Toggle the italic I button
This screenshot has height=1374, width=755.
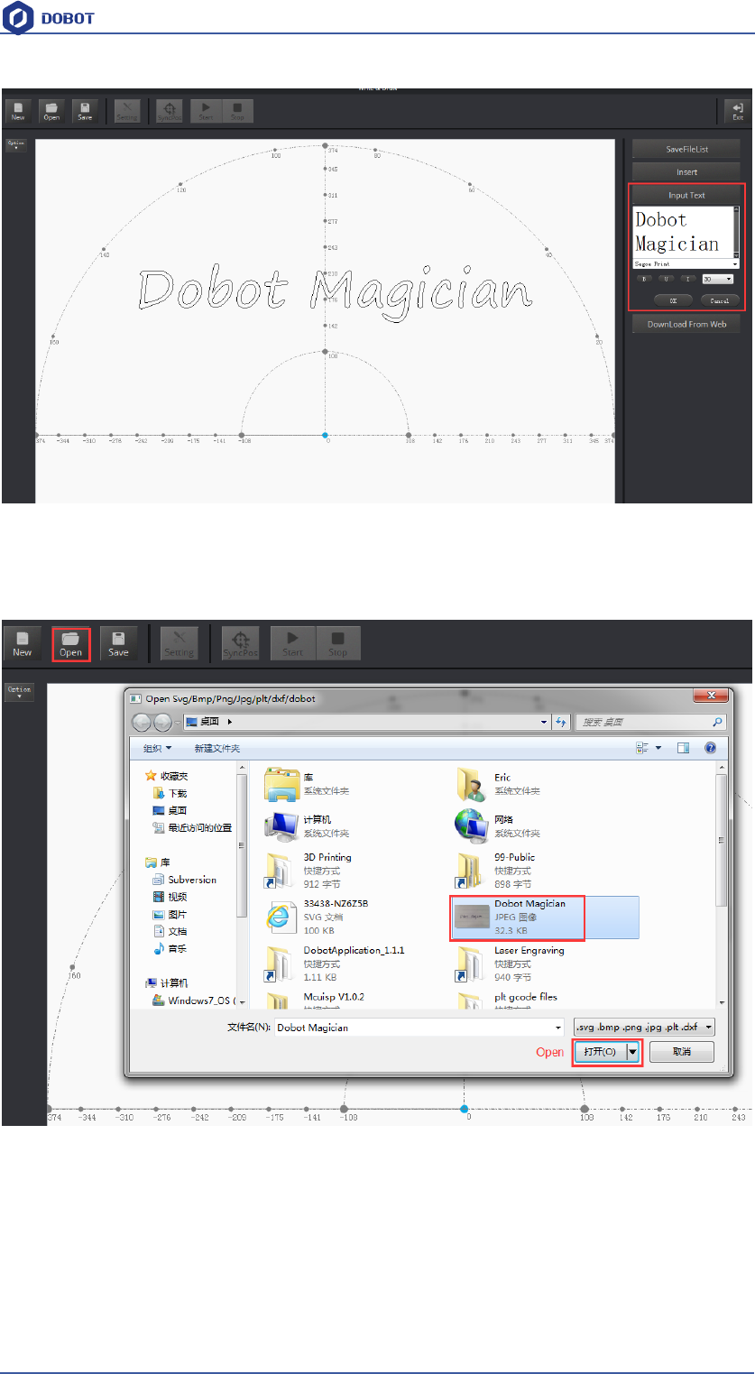[x=688, y=279]
